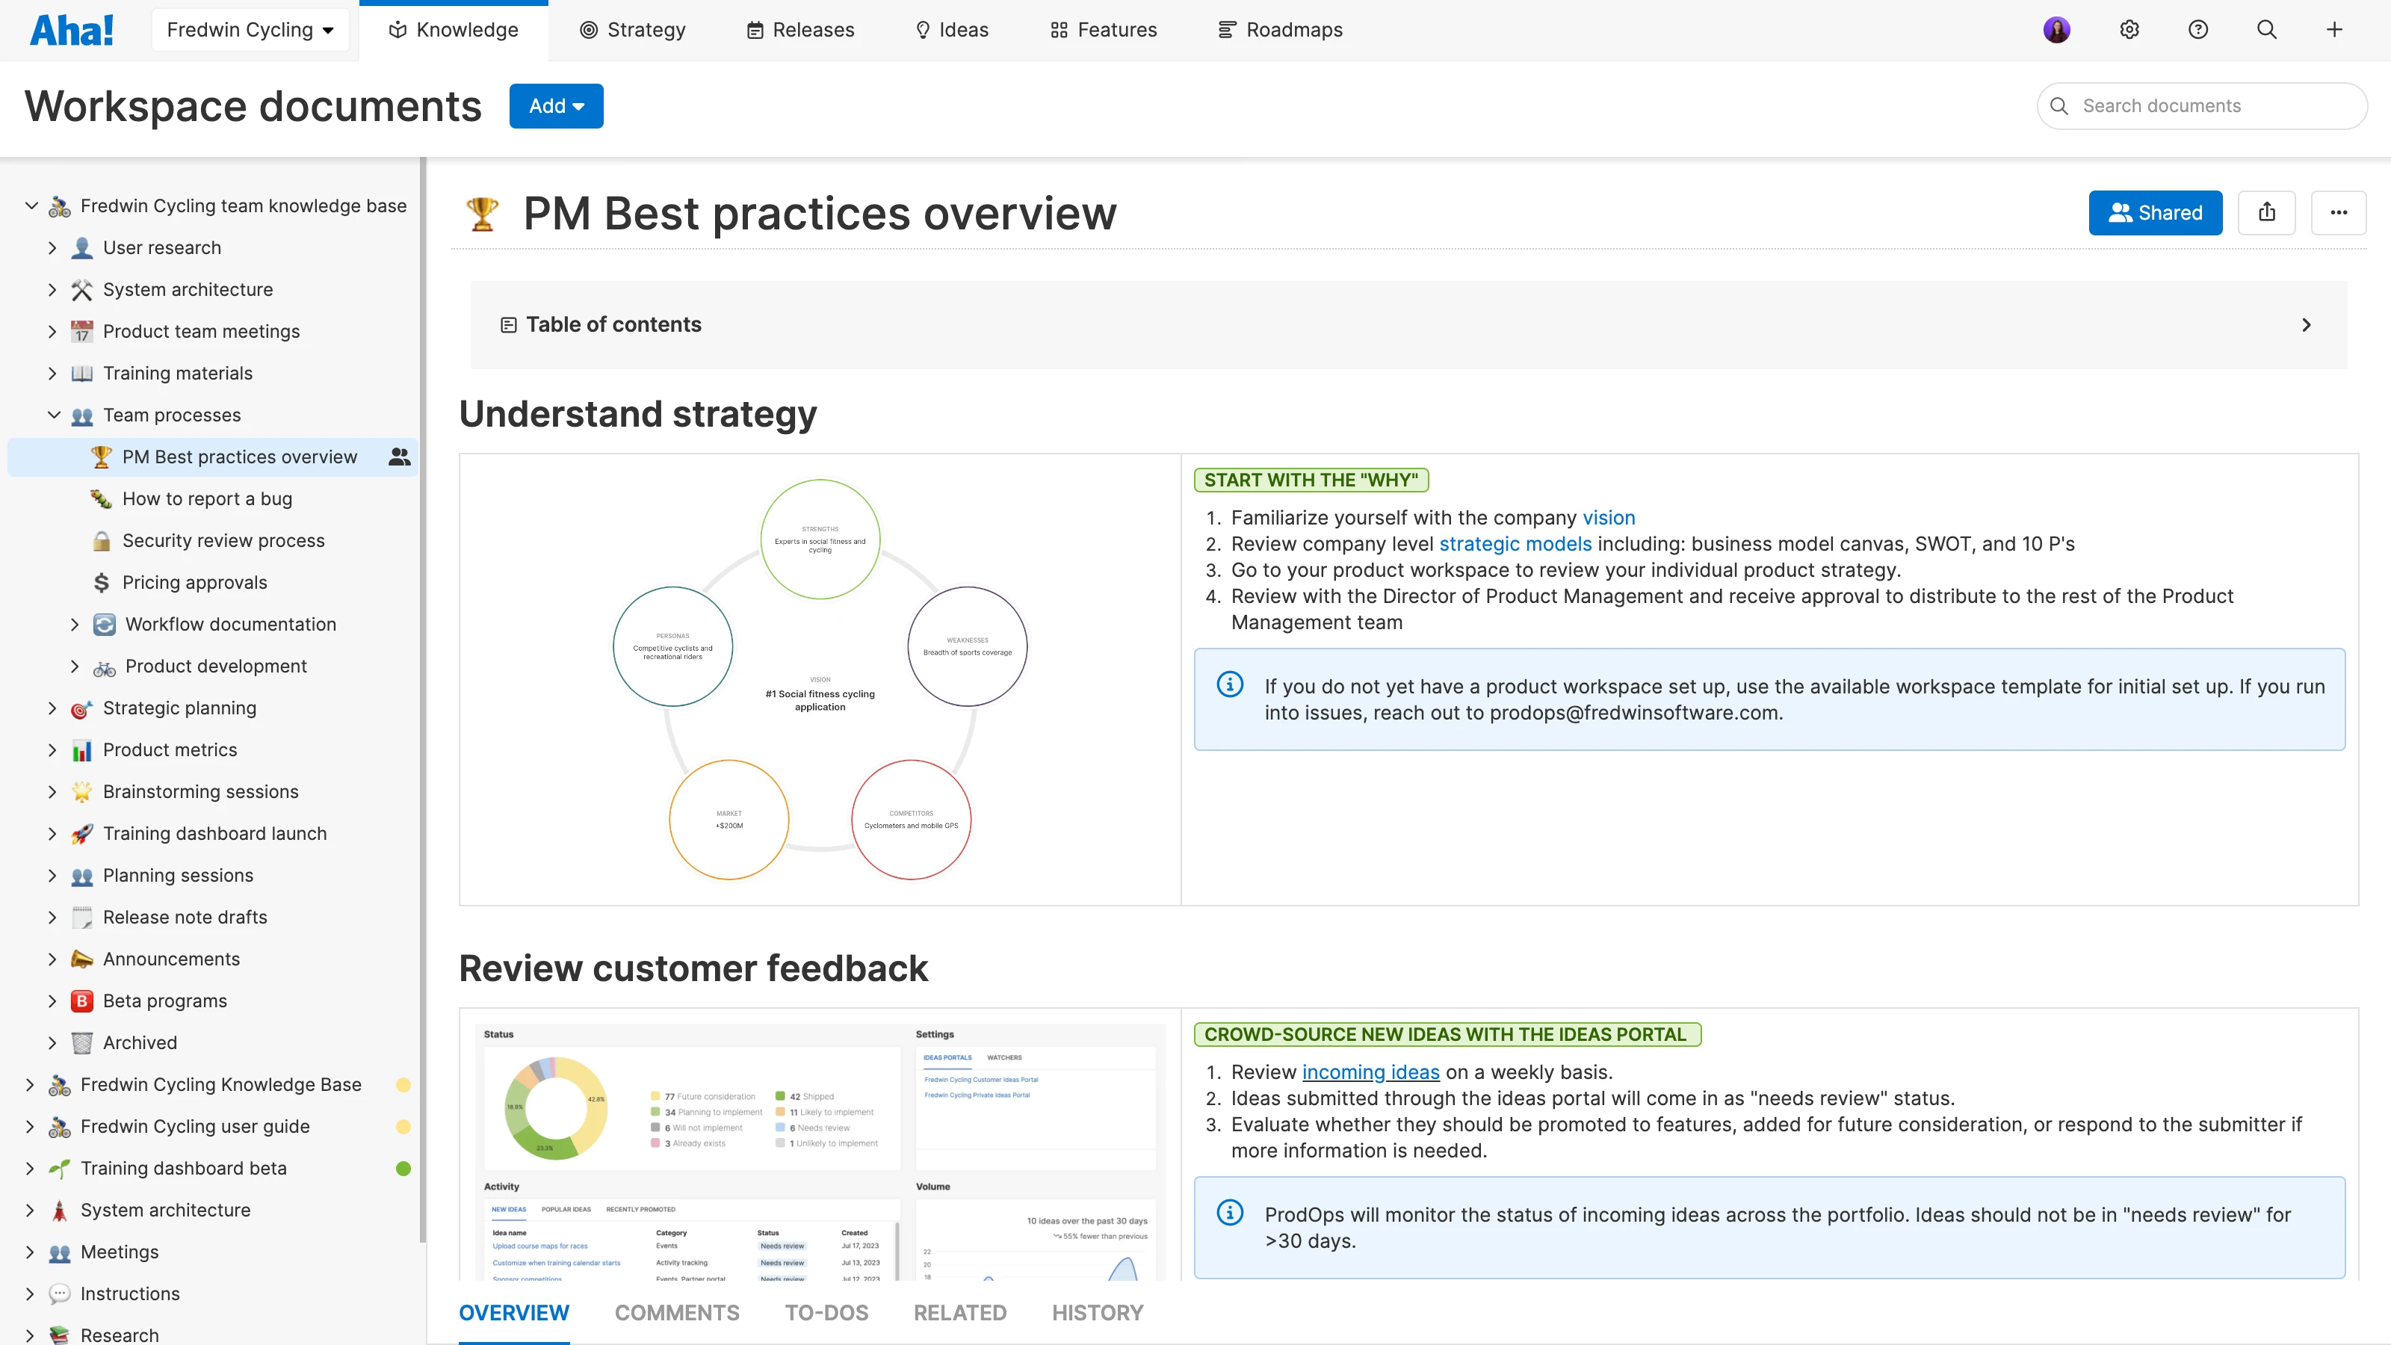Open the help question mark icon
The height and width of the screenshot is (1345, 2391).
(2197, 29)
